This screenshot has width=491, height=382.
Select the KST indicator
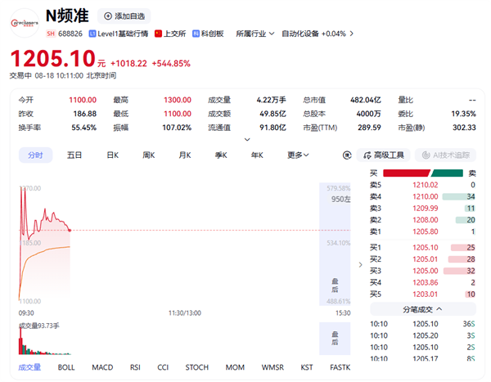(x=307, y=367)
